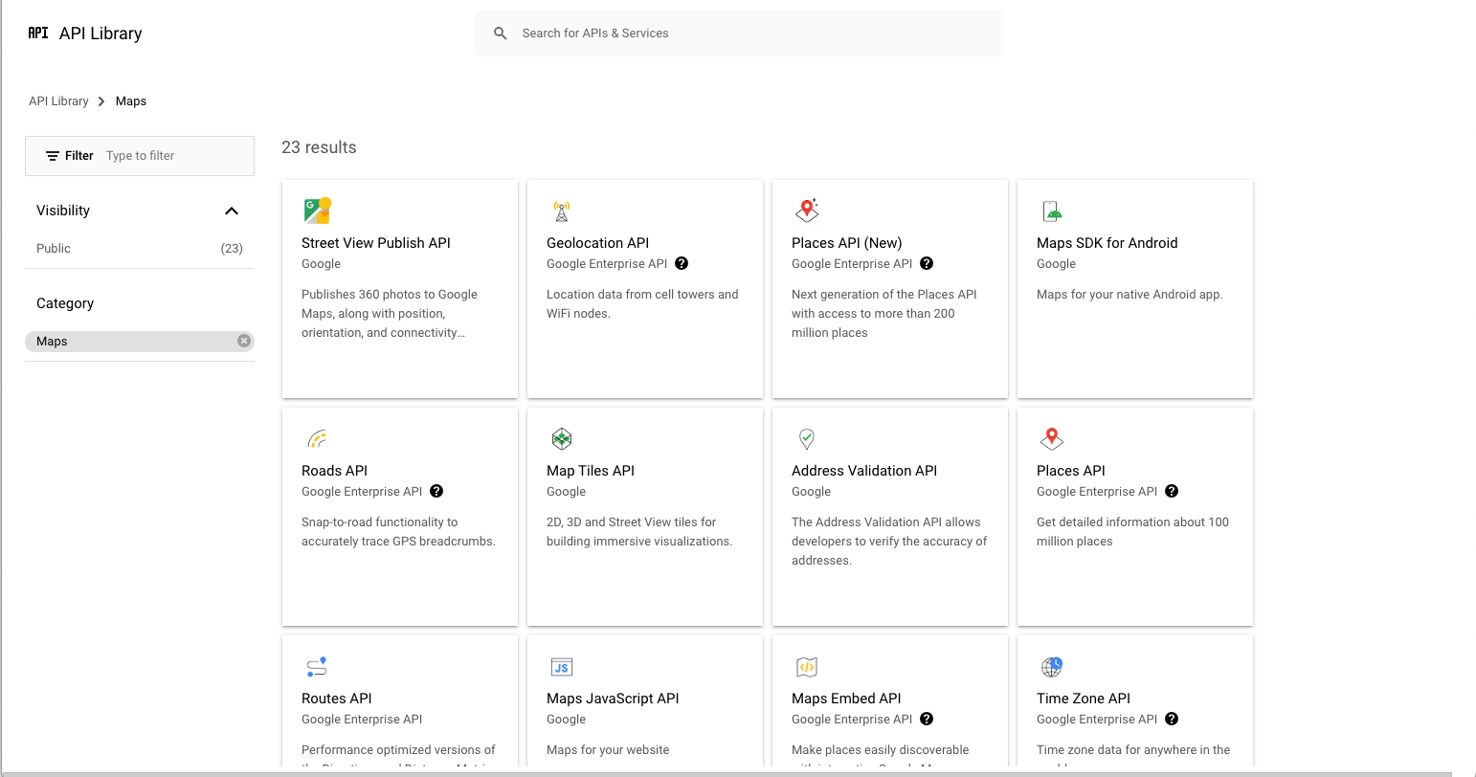Click the Visibility section heading
The width and height of the screenshot is (1476, 777).
(63, 211)
